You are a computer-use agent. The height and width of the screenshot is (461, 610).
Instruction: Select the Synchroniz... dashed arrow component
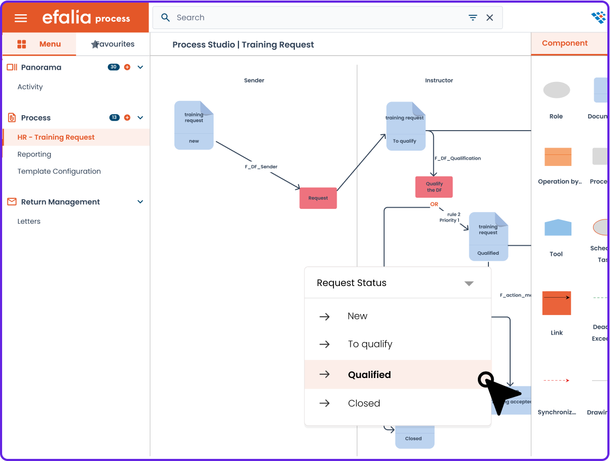click(556, 381)
